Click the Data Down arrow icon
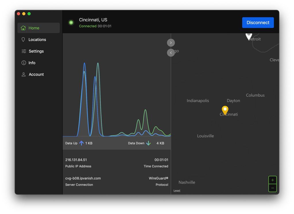Image resolution: width=294 pixels, height=214 pixels. coord(148,143)
